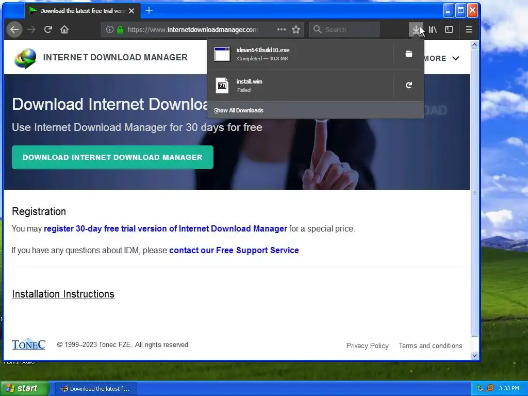Close the Download the latest free trial tab
This screenshot has width=528, height=396.
131,11
